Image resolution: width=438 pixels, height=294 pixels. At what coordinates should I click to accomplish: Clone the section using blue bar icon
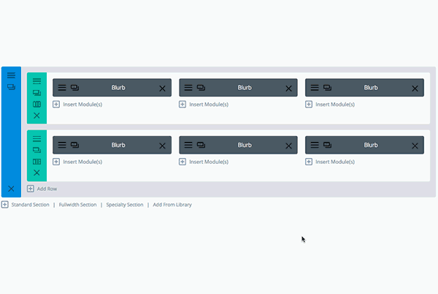11,87
